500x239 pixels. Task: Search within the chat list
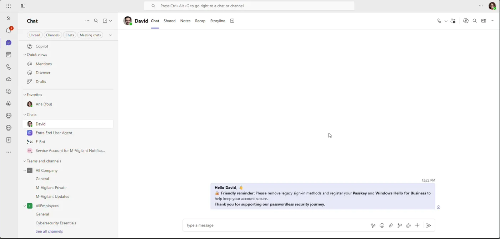[x=96, y=21]
